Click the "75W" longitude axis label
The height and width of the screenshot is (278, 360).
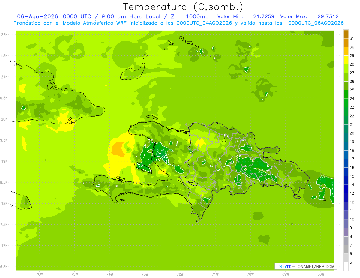[x=74, y=274]
